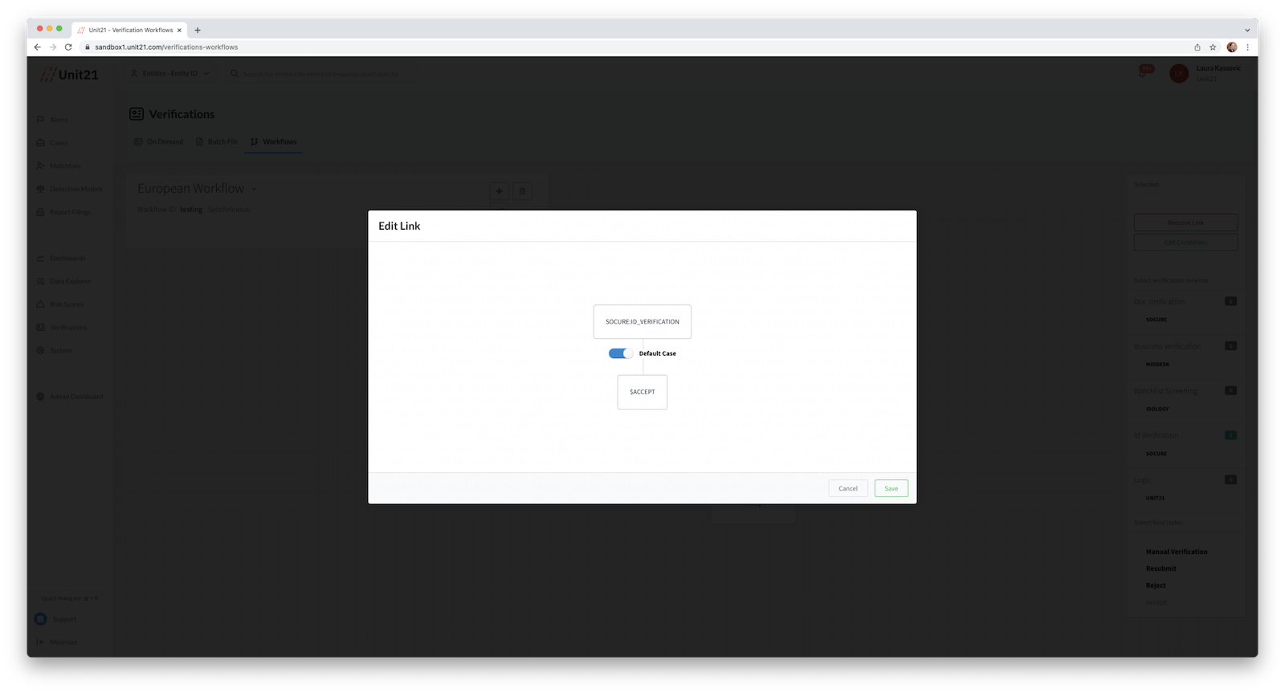Select UNIT21 under Logic

tap(1155, 498)
